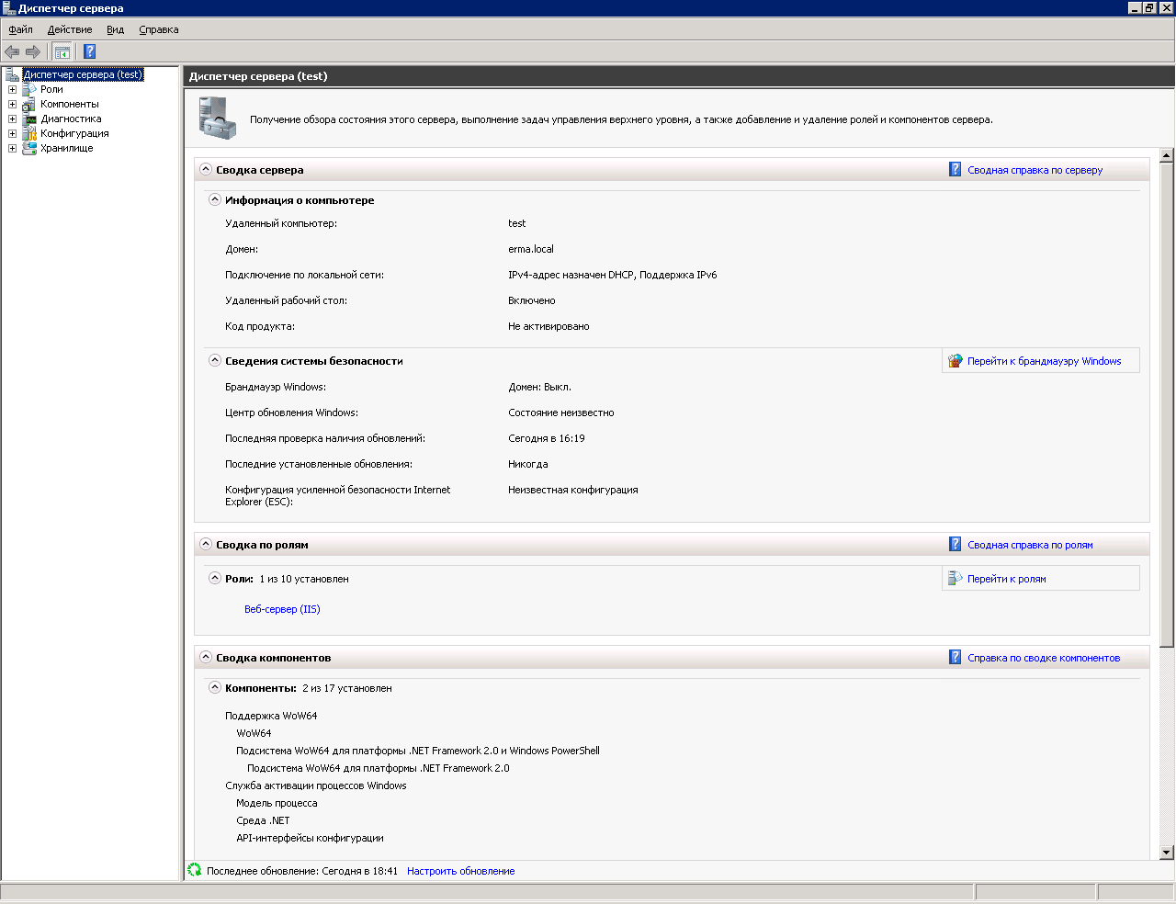
Task: Click the Forward arrow toolbar icon
Action: pyautogui.click(x=33, y=51)
